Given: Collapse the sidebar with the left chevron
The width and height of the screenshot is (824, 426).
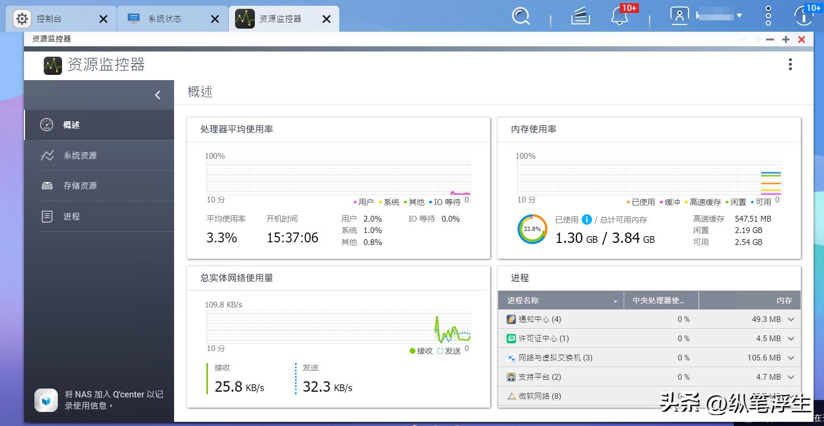Looking at the screenshot, I should tap(158, 95).
